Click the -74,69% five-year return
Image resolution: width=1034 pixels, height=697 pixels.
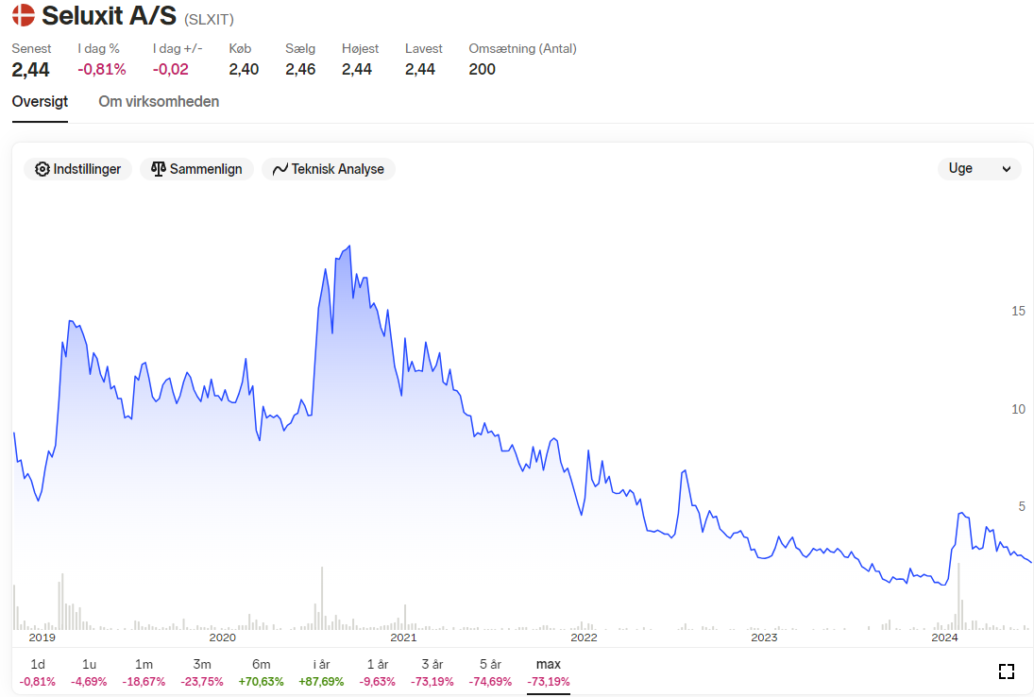(491, 682)
